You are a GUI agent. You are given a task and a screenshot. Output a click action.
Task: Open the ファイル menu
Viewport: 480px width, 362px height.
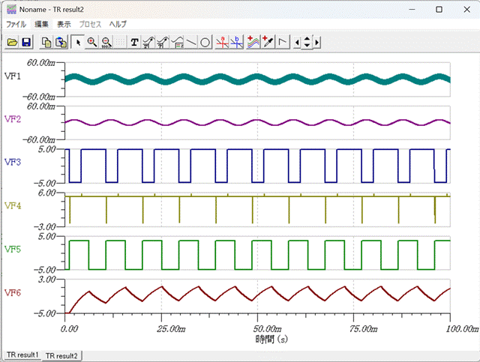[x=16, y=25]
